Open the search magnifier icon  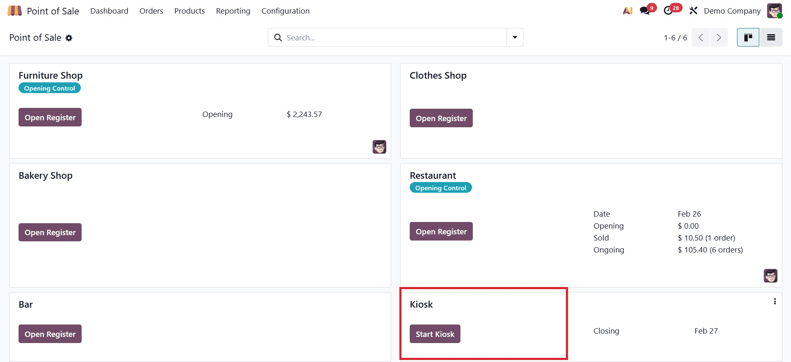pyautogui.click(x=278, y=37)
